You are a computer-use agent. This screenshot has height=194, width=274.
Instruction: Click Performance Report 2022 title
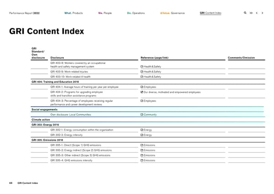(x=24, y=13)
